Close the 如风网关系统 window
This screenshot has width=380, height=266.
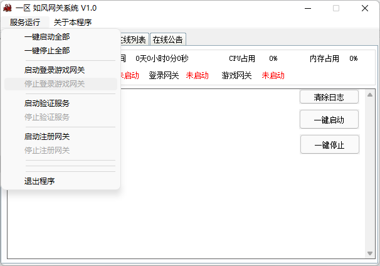[x=365, y=8]
